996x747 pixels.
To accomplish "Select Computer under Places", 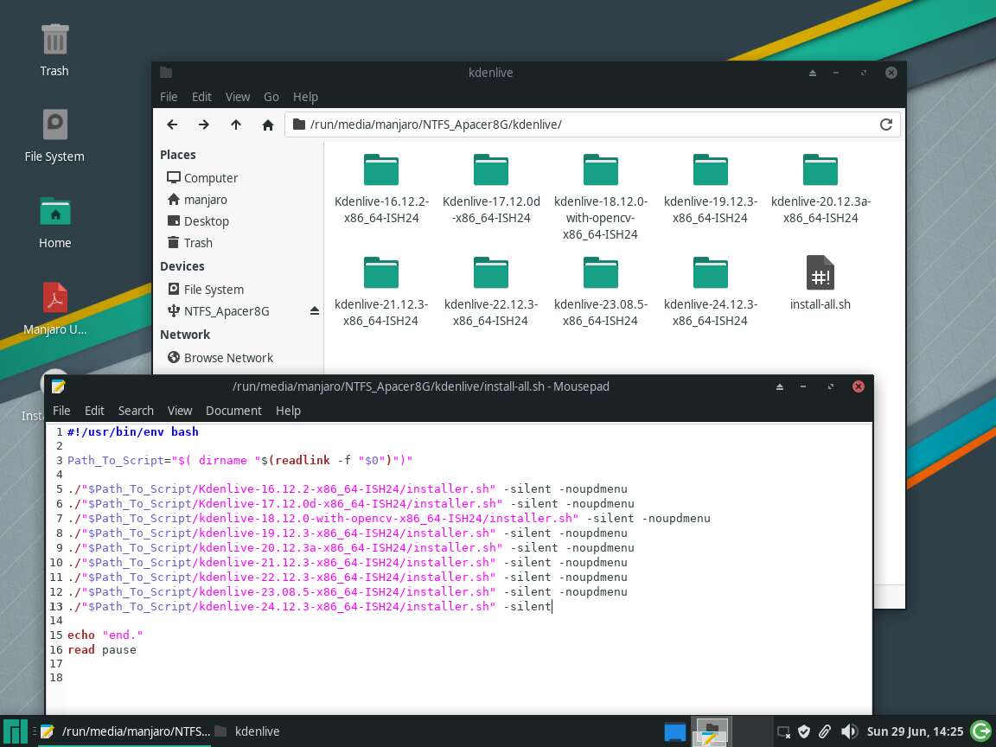I will click(x=210, y=178).
